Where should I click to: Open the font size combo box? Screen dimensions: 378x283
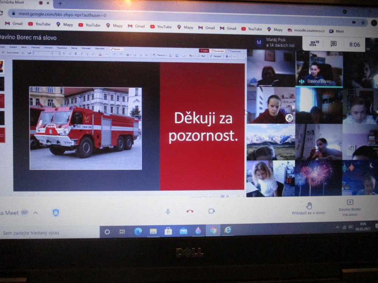[56, 54]
